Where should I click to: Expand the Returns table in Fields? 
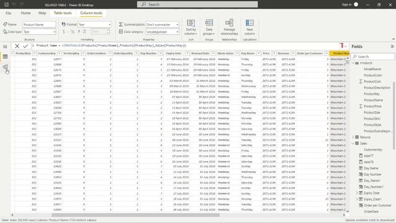click(353, 137)
